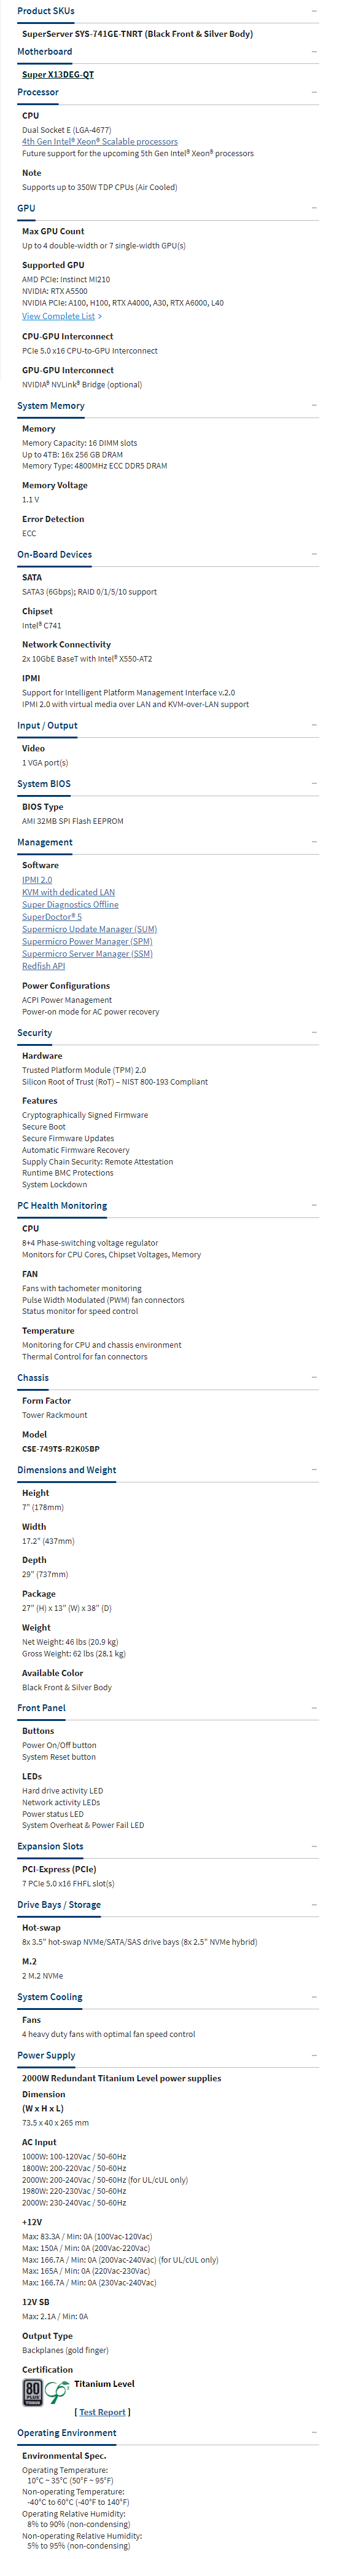Open SuperDoctor 5 link
Screen dimensions: 337x2559
point(52,917)
